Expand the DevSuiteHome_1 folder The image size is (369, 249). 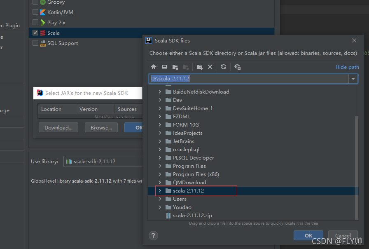coord(160,108)
